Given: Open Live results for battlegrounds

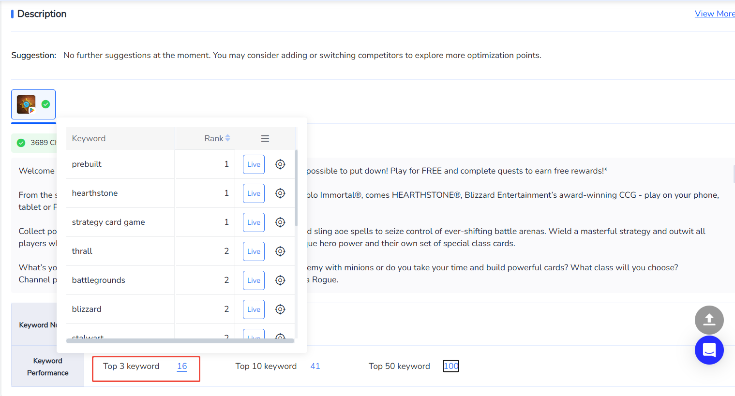Looking at the screenshot, I should click(x=254, y=280).
